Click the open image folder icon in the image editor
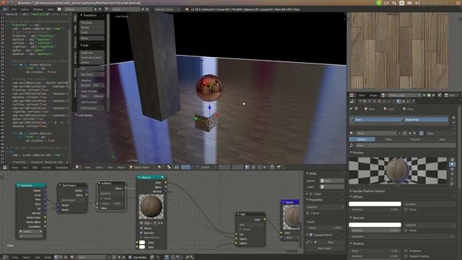462x260 pixels. click(429, 95)
